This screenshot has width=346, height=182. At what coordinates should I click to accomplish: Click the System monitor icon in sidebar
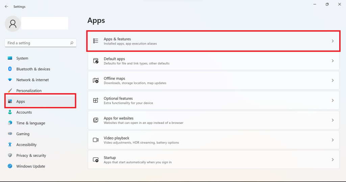coord(10,58)
